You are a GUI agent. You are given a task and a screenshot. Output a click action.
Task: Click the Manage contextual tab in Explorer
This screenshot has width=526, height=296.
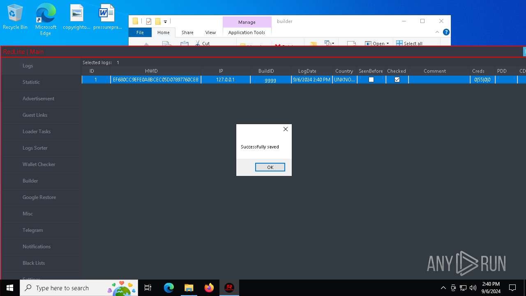247,22
